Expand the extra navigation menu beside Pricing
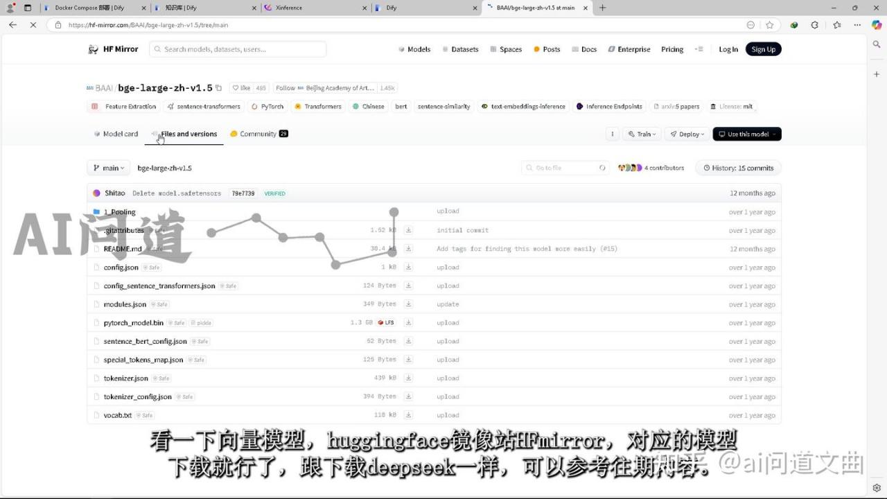Viewport: 887px width, 499px height. click(699, 49)
